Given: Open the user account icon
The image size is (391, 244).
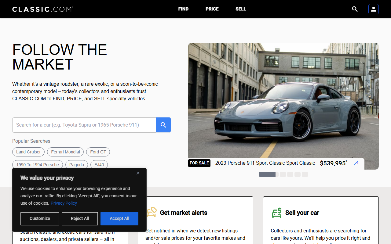Looking at the screenshot, I should [x=373, y=9].
